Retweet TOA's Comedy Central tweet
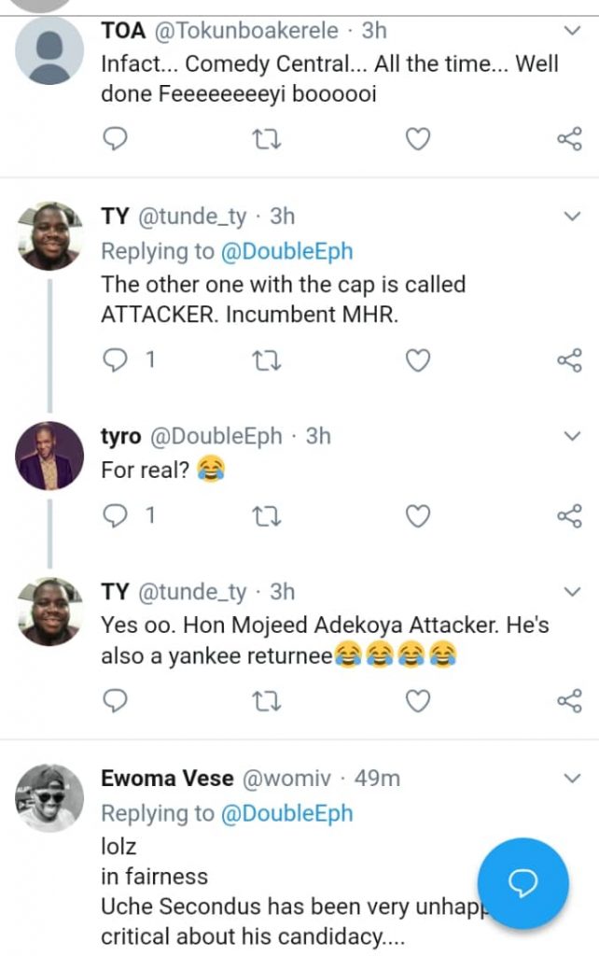This screenshot has width=599, height=956. click(267, 140)
